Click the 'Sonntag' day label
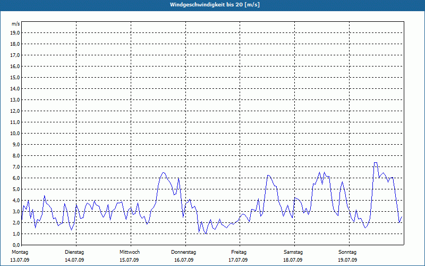 click(x=347, y=252)
